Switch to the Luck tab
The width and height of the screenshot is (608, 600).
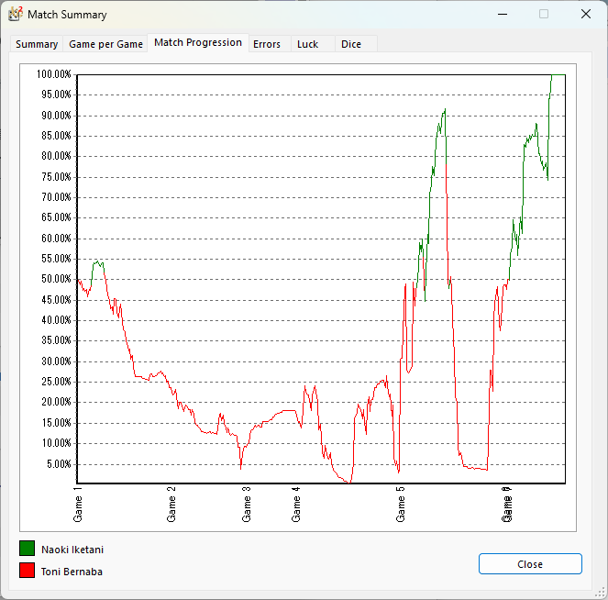click(307, 44)
